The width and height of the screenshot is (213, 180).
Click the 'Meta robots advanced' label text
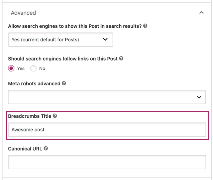[x=34, y=84]
